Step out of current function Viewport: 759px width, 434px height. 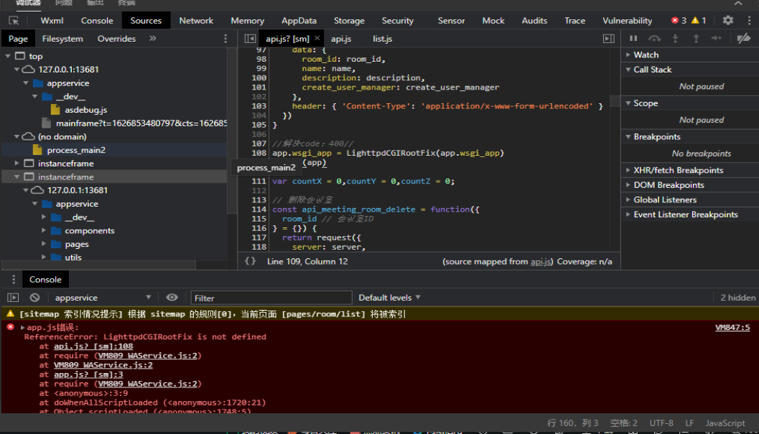[696, 38]
